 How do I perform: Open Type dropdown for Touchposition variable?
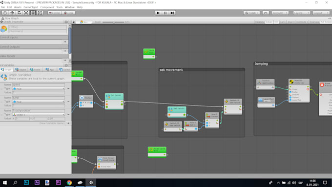point(38,115)
